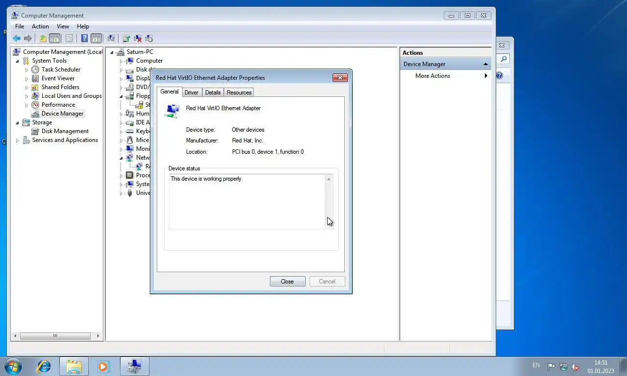Image resolution: width=627 pixels, height=376 pixels.
Task: Select the Network adapters category icon
Action: click(129, 158)
